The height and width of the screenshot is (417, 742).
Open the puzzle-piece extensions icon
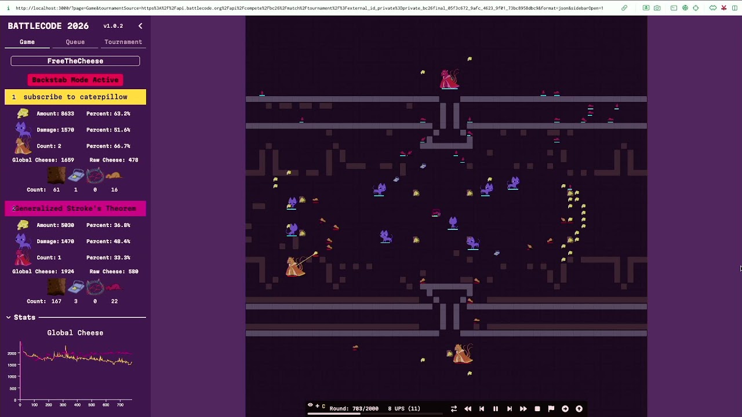pos(712,8)
